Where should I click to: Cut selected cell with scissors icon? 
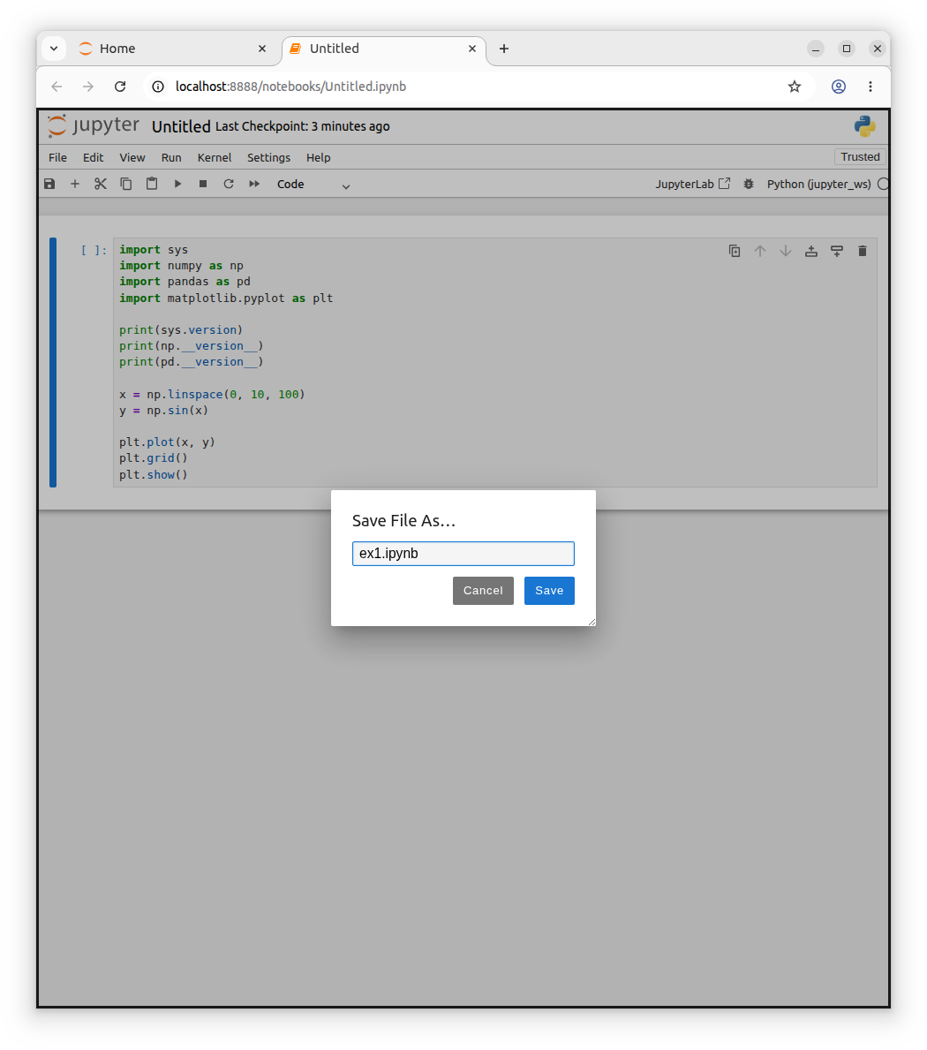[101, 184]
